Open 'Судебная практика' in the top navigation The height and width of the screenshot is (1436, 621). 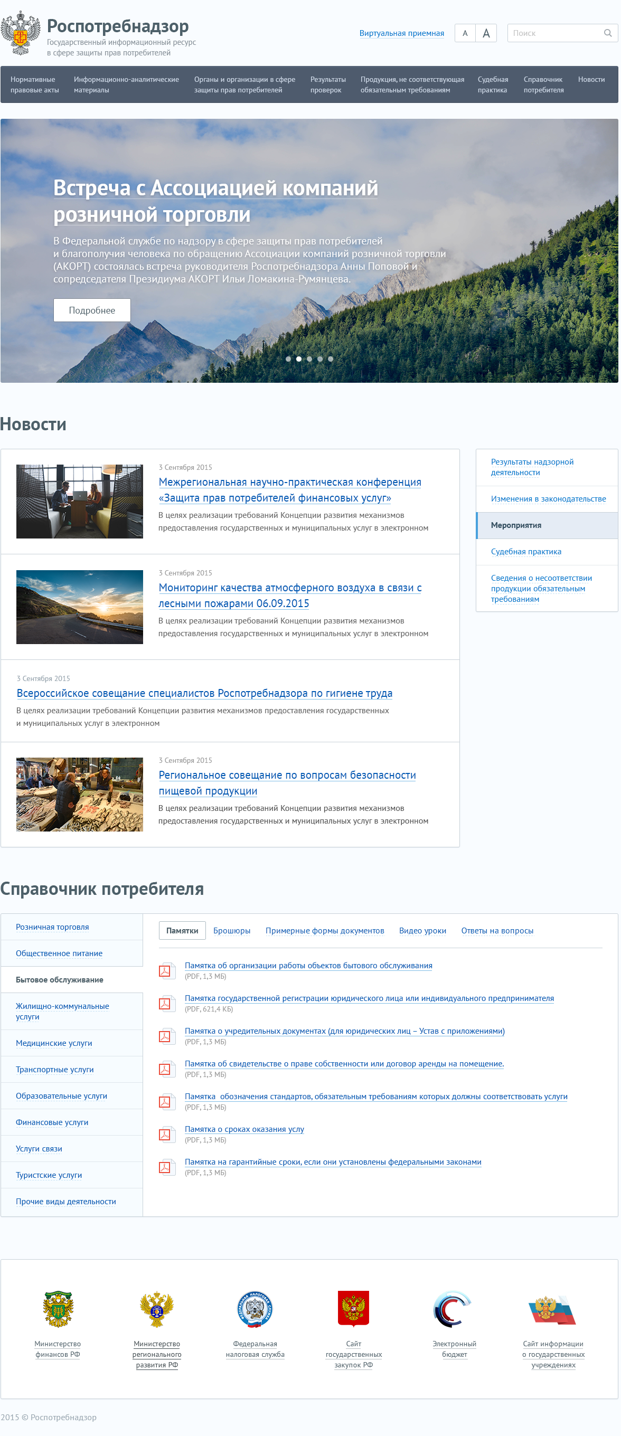tap(493, 84)
